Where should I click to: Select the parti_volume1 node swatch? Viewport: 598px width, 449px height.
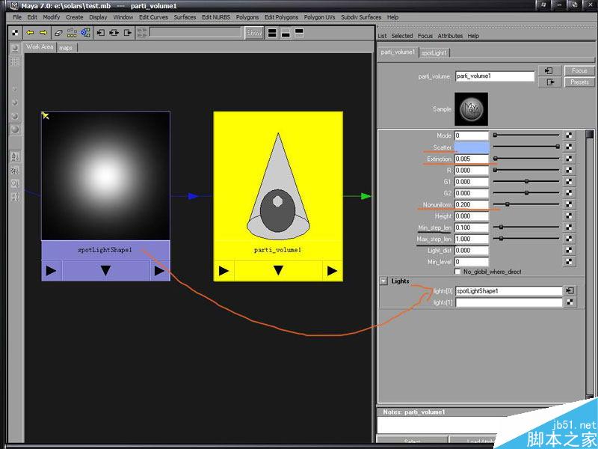pyautogui.click(x=278, y=176)
